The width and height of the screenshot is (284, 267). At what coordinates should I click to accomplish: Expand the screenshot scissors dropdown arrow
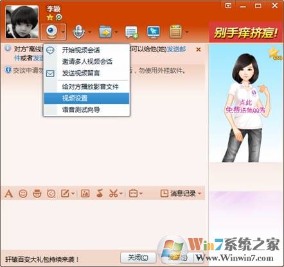coord(121,194)
